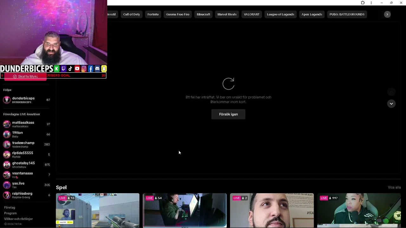Click the reload circle icon above the error message
Screen dimensions: 406x228
click(228, 84)
